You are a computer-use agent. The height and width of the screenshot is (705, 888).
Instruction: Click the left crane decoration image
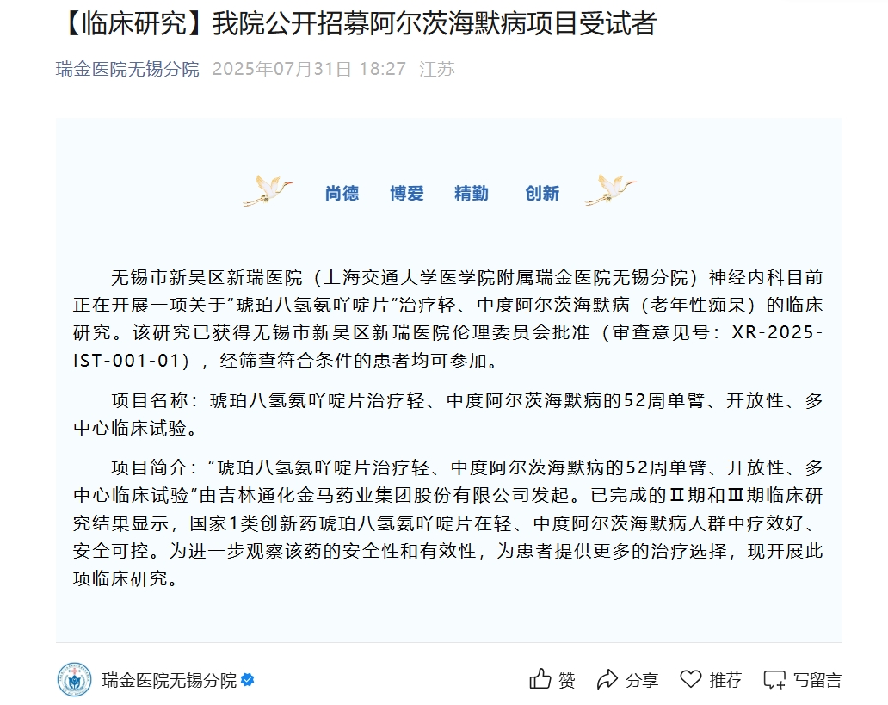pos(268,190)
